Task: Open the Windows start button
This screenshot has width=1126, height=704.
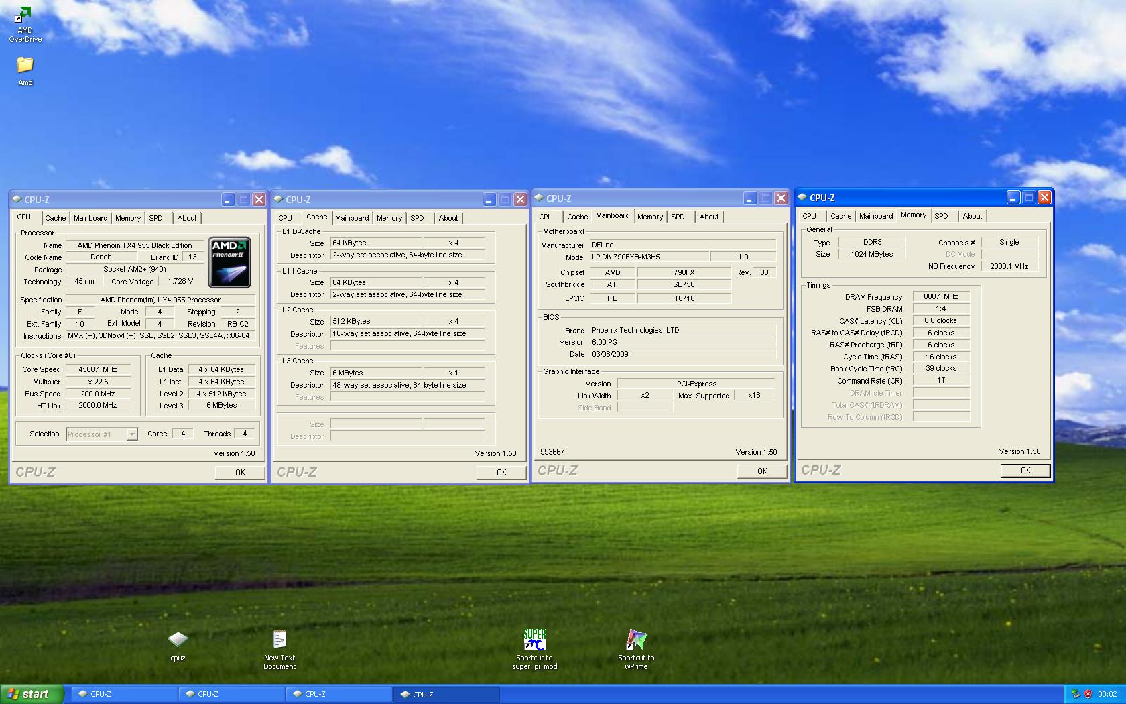Action: tap(32, 694)
